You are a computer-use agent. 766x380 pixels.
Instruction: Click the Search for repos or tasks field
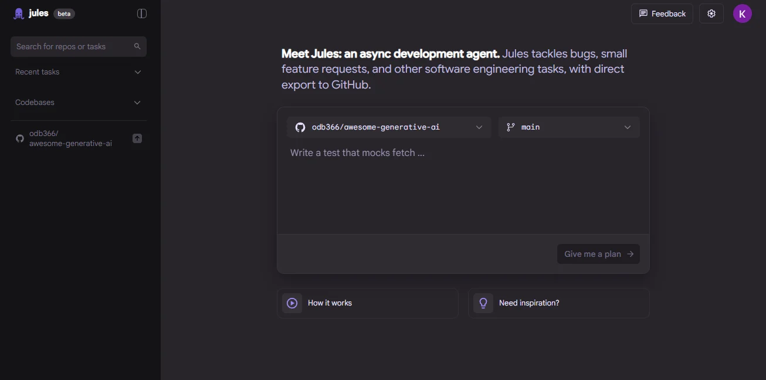point(79,46)
